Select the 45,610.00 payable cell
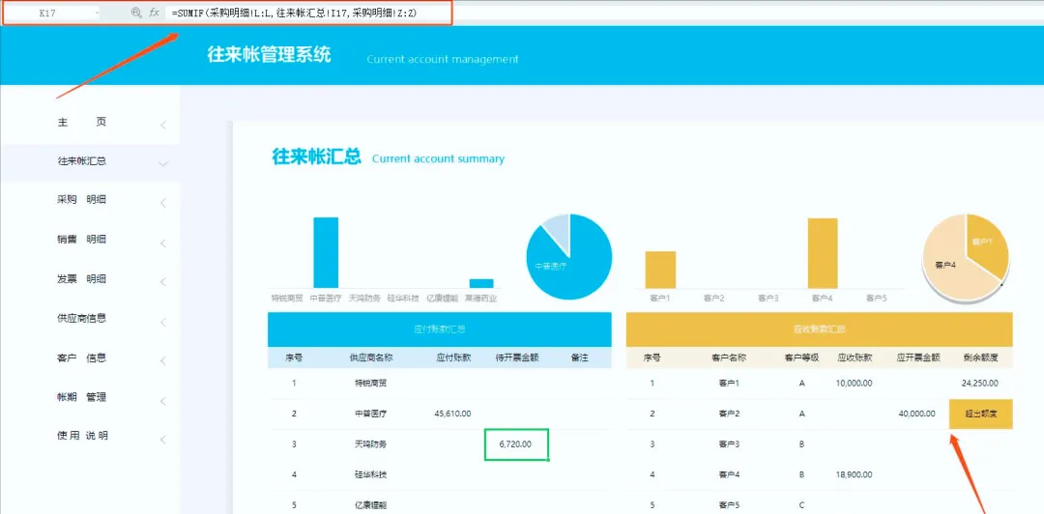Viewport: 1044px width, 514px height. tap(452, 414)
